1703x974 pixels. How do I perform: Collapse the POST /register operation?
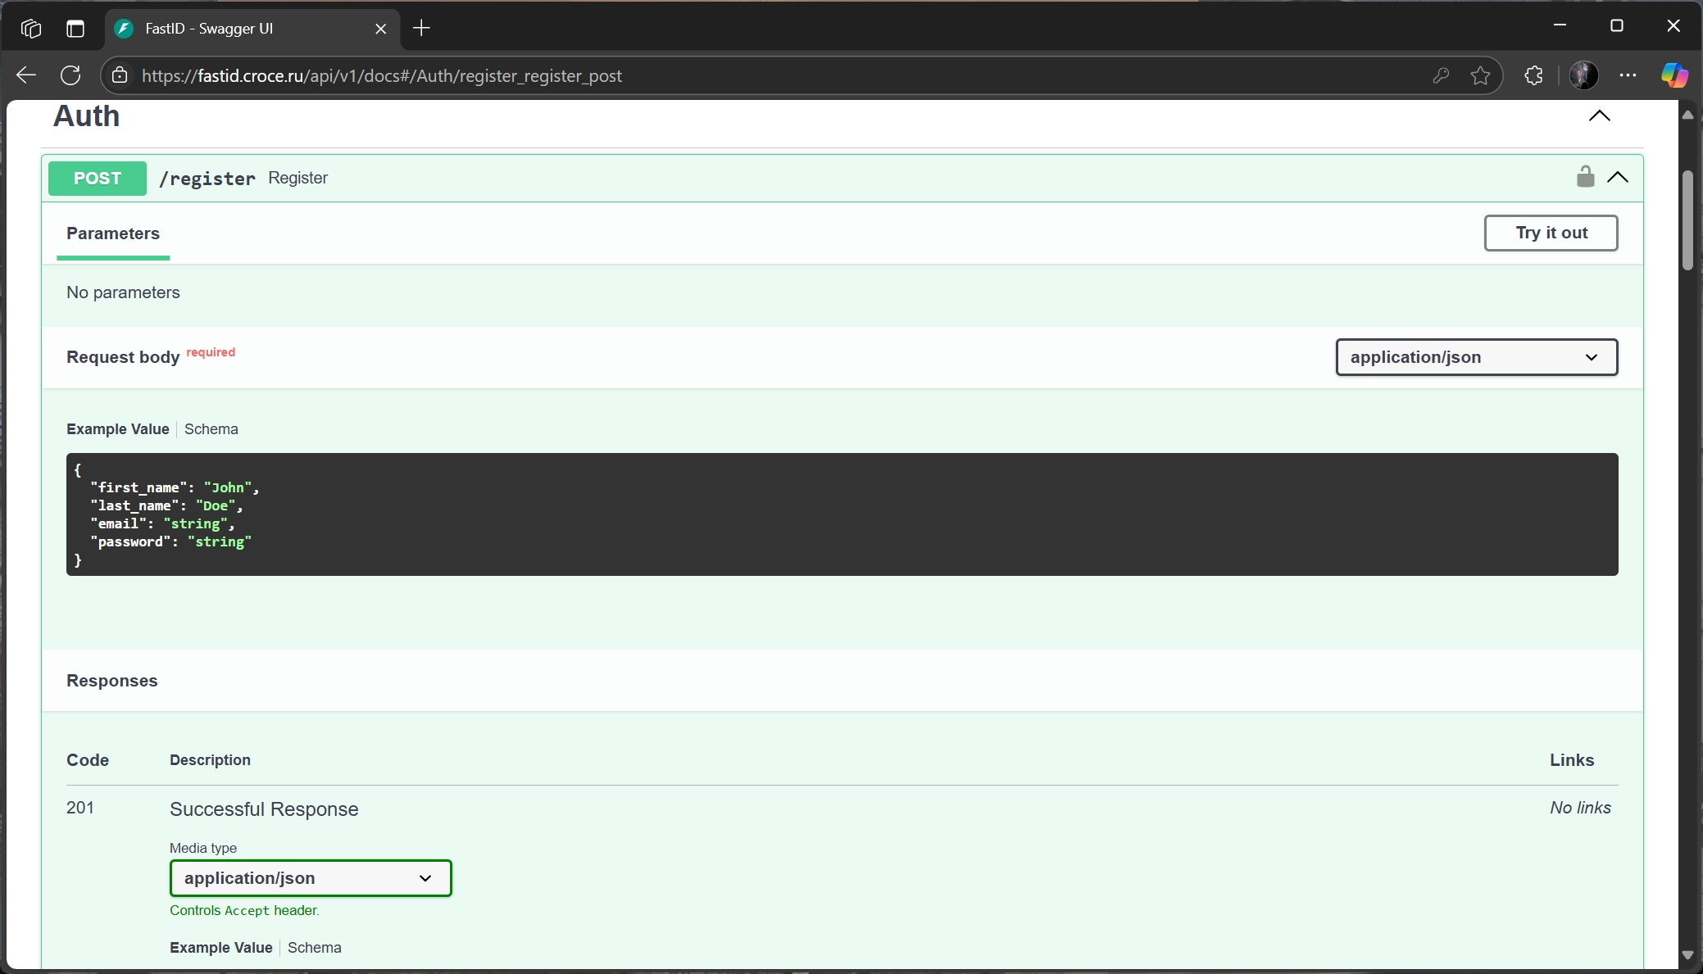[x=1618, y=177]
